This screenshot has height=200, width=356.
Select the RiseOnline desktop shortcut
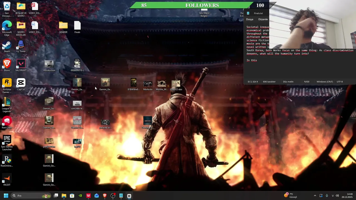(x=7, y=161)
